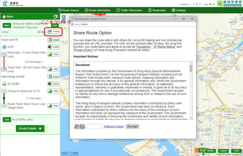Screen dimensions: 243x156
Task: Open the Layer map panel
Action: (236, 151)
